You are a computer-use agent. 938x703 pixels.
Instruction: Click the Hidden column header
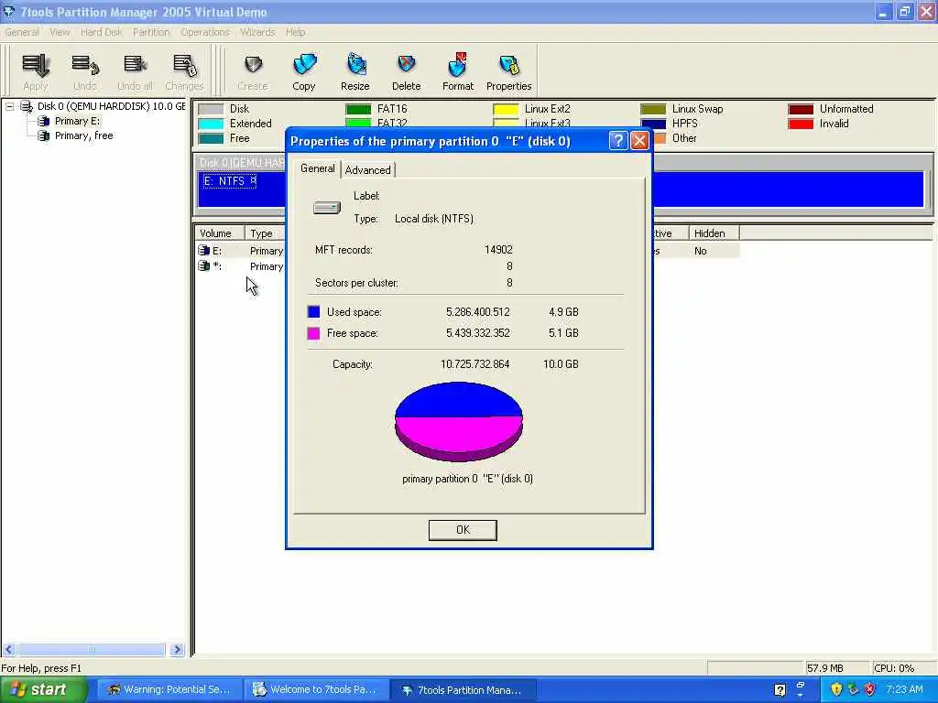pos(714,233)
